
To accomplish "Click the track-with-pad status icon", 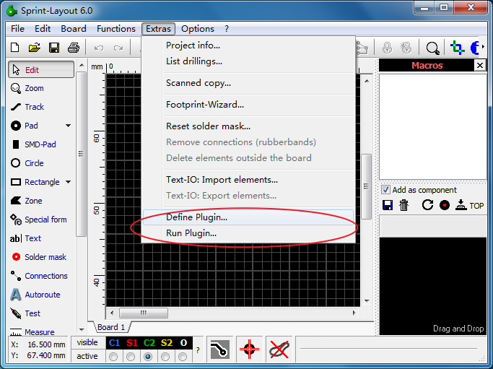I will 219,350.
